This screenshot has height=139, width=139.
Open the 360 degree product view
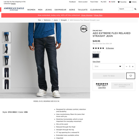(x=84, y=29)
